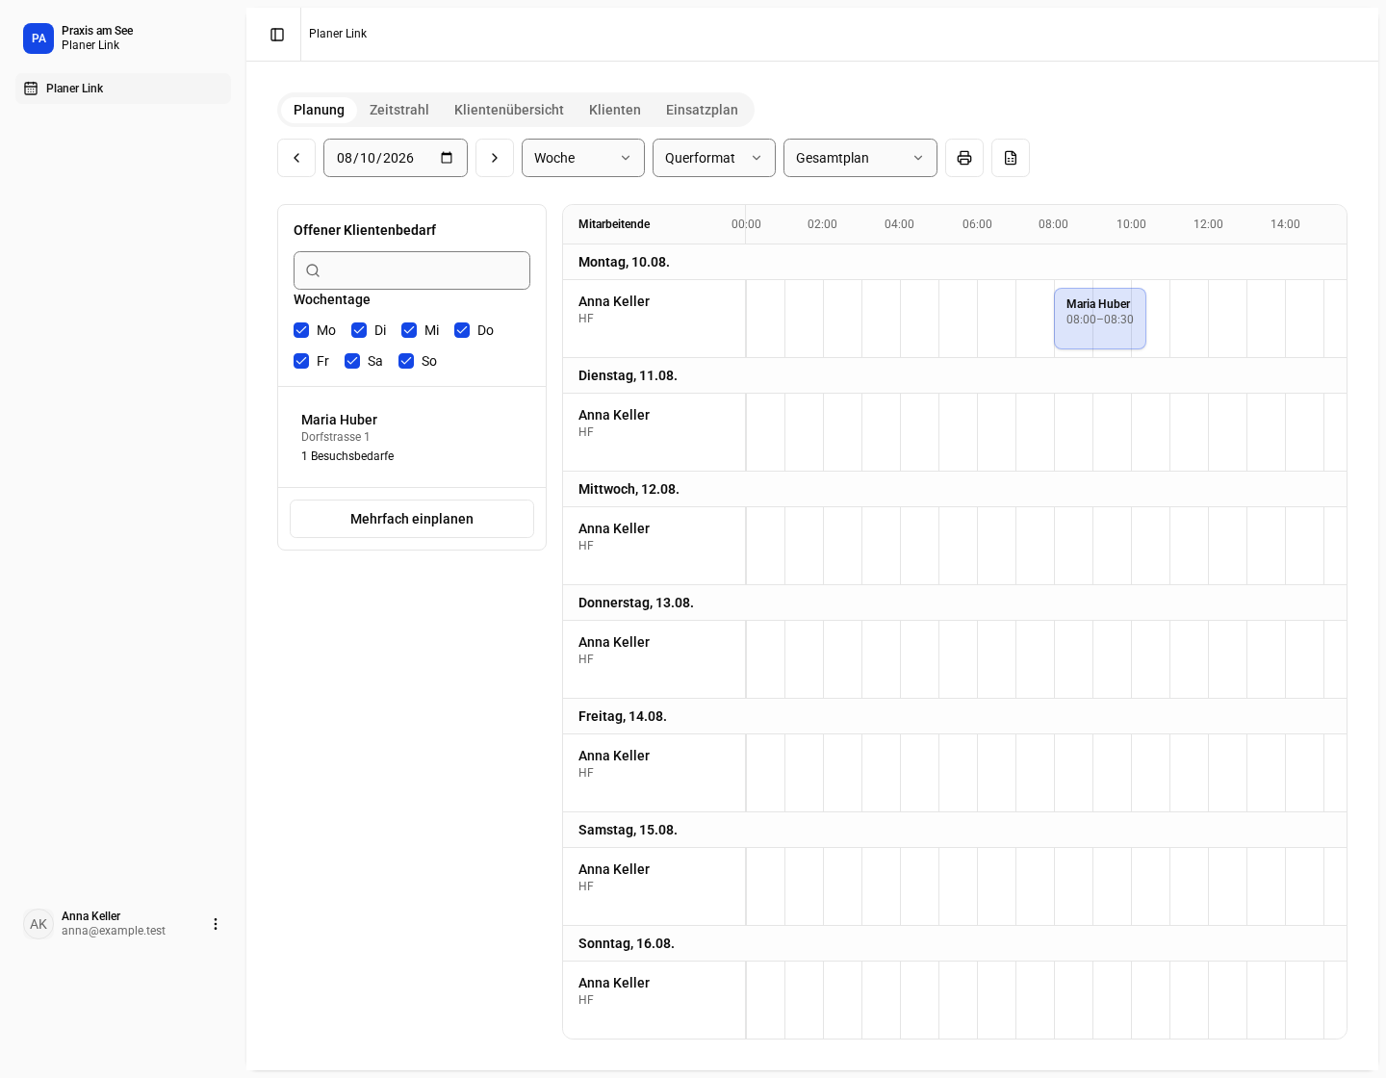Open user menu three-dot icon
This screenshot has width=1386, height=1078.
pyautogui.click(x=216, y=924)
